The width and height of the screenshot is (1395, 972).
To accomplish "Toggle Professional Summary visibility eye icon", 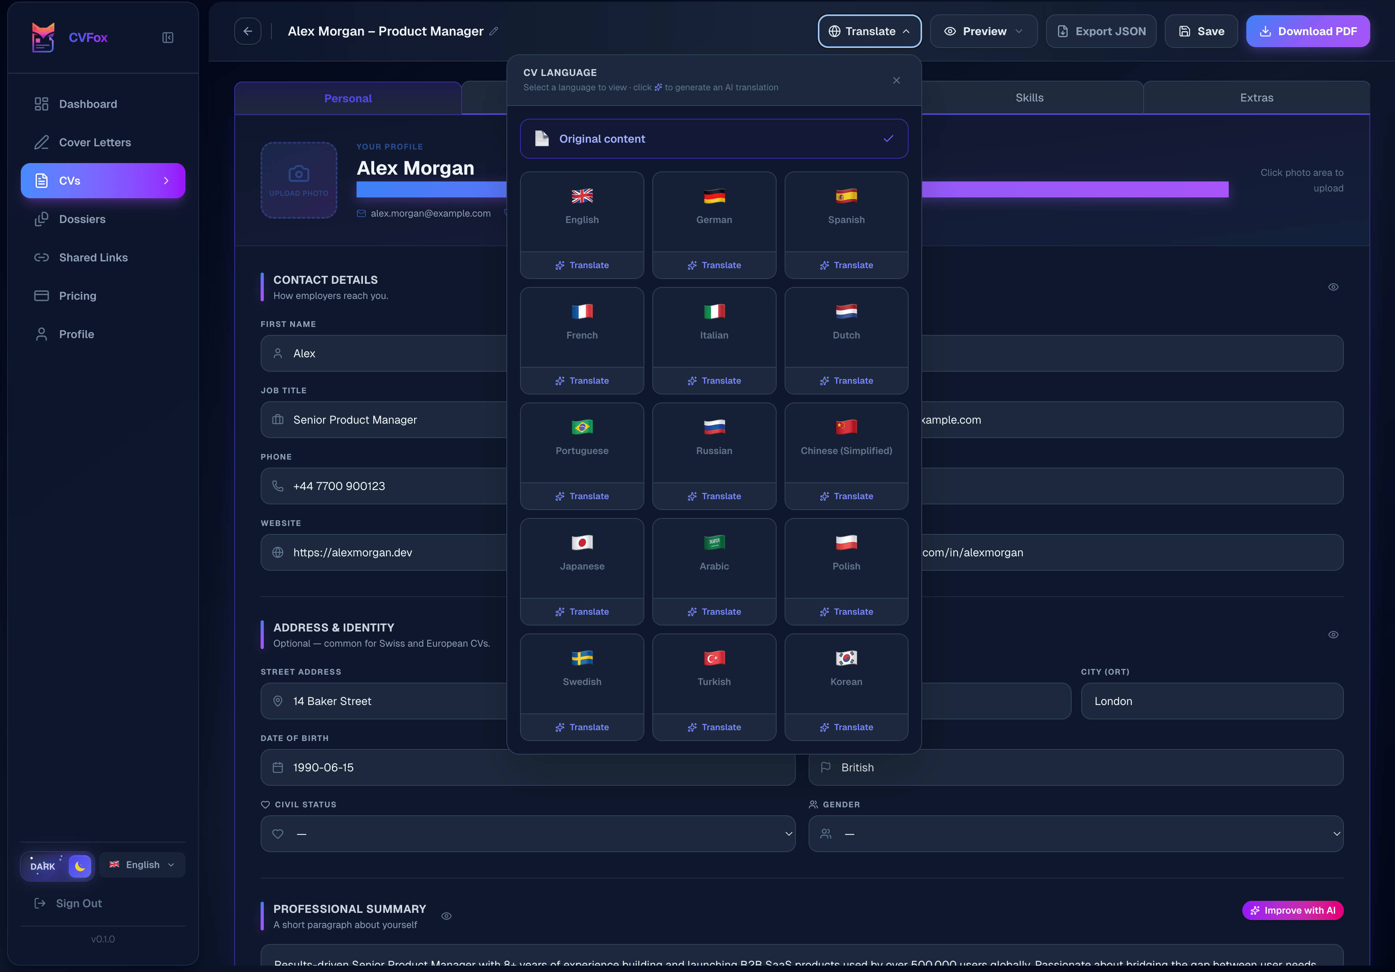I will click(446, 916).
